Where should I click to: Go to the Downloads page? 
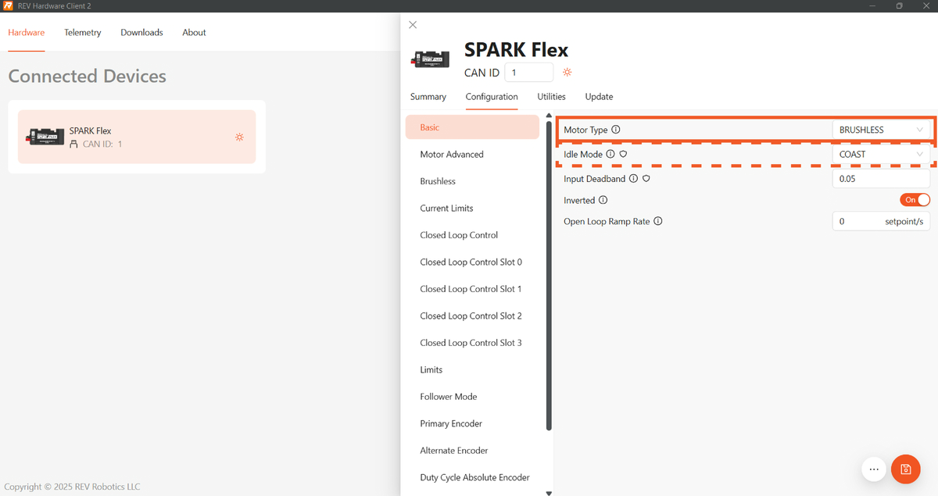pos(141,33)
